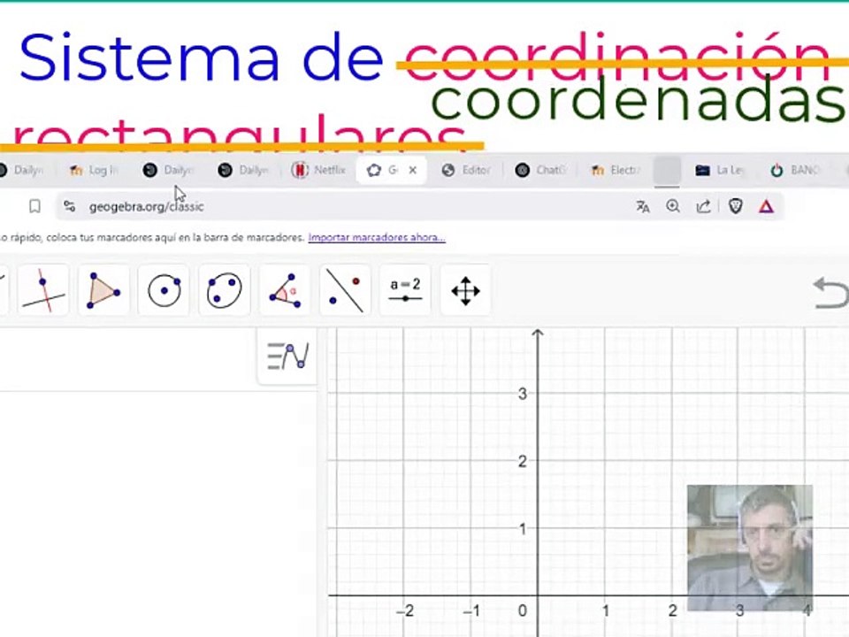Switch to the Electr tab
Image resolution: width=849 pixels, height=637 pixels.
(x=616, y=170)
